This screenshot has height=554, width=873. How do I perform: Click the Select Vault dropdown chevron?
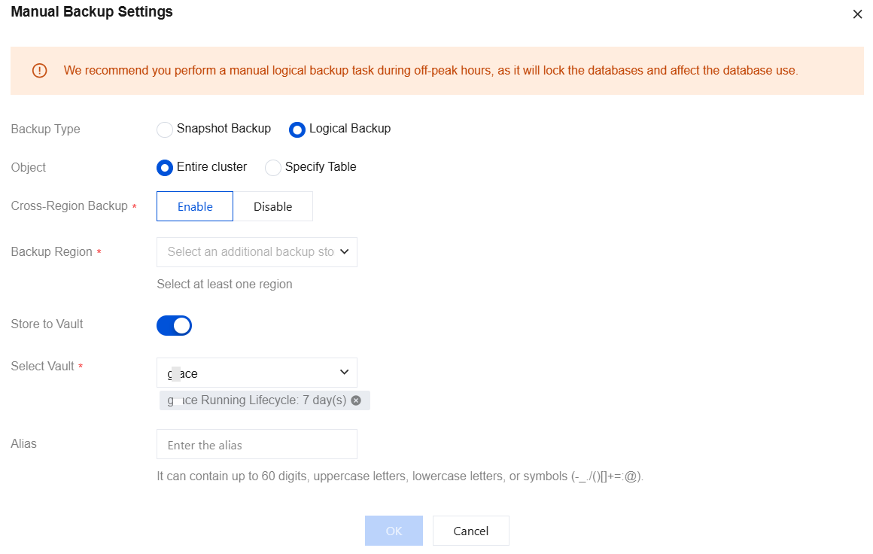(x=344, y=373)
